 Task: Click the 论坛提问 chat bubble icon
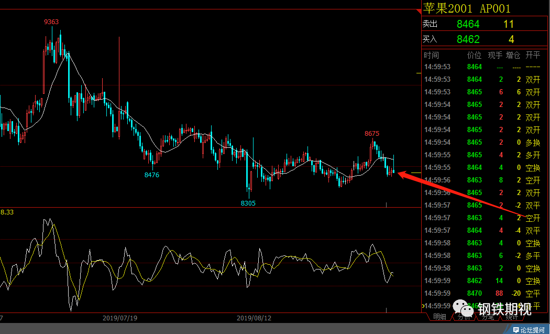tap(516, 330)
